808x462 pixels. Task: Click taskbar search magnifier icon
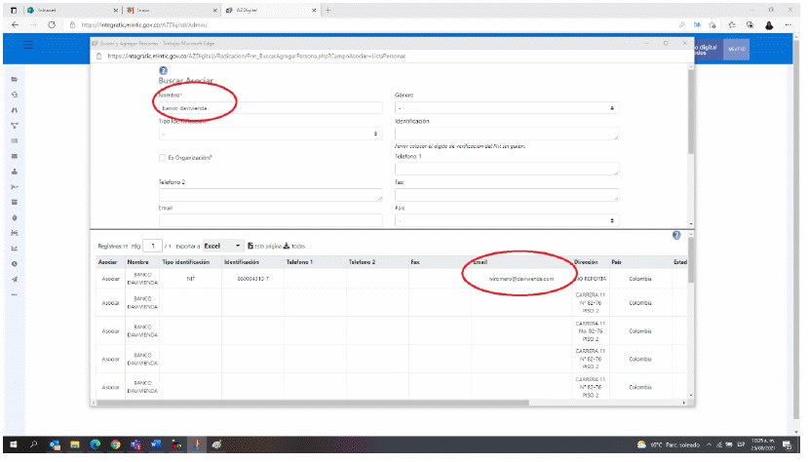pos(34,444)
